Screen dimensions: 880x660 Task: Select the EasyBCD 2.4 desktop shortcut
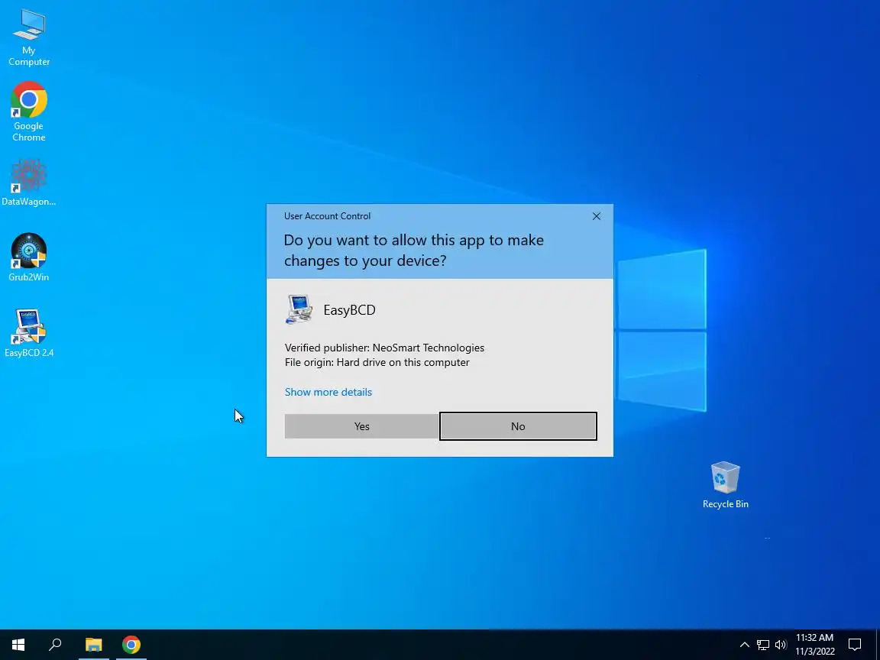click(28, 333)
